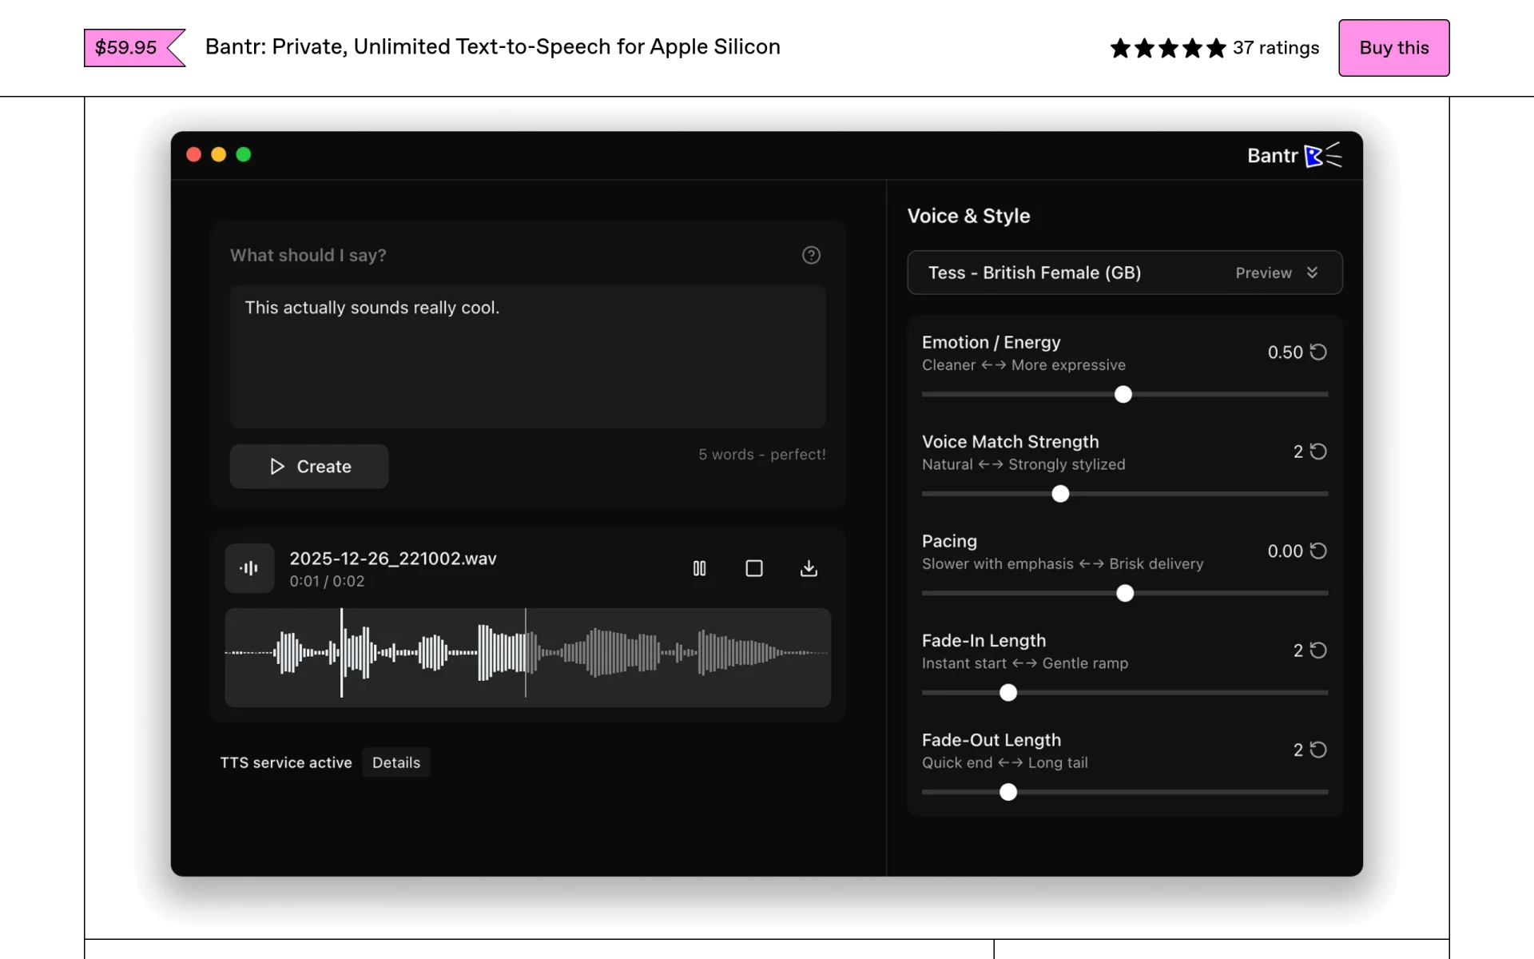
Task: Reset the Emotion / Energy value
Action: click(x=1318, y=352)
